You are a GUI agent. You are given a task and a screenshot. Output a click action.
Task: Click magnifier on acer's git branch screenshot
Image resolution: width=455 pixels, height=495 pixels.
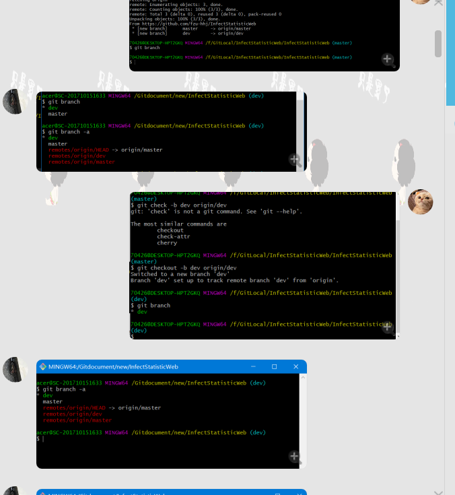click(295, 160)
